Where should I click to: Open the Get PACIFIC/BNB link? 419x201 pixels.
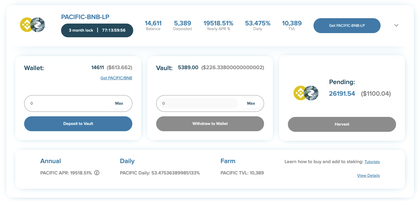[x=116, y=78]
